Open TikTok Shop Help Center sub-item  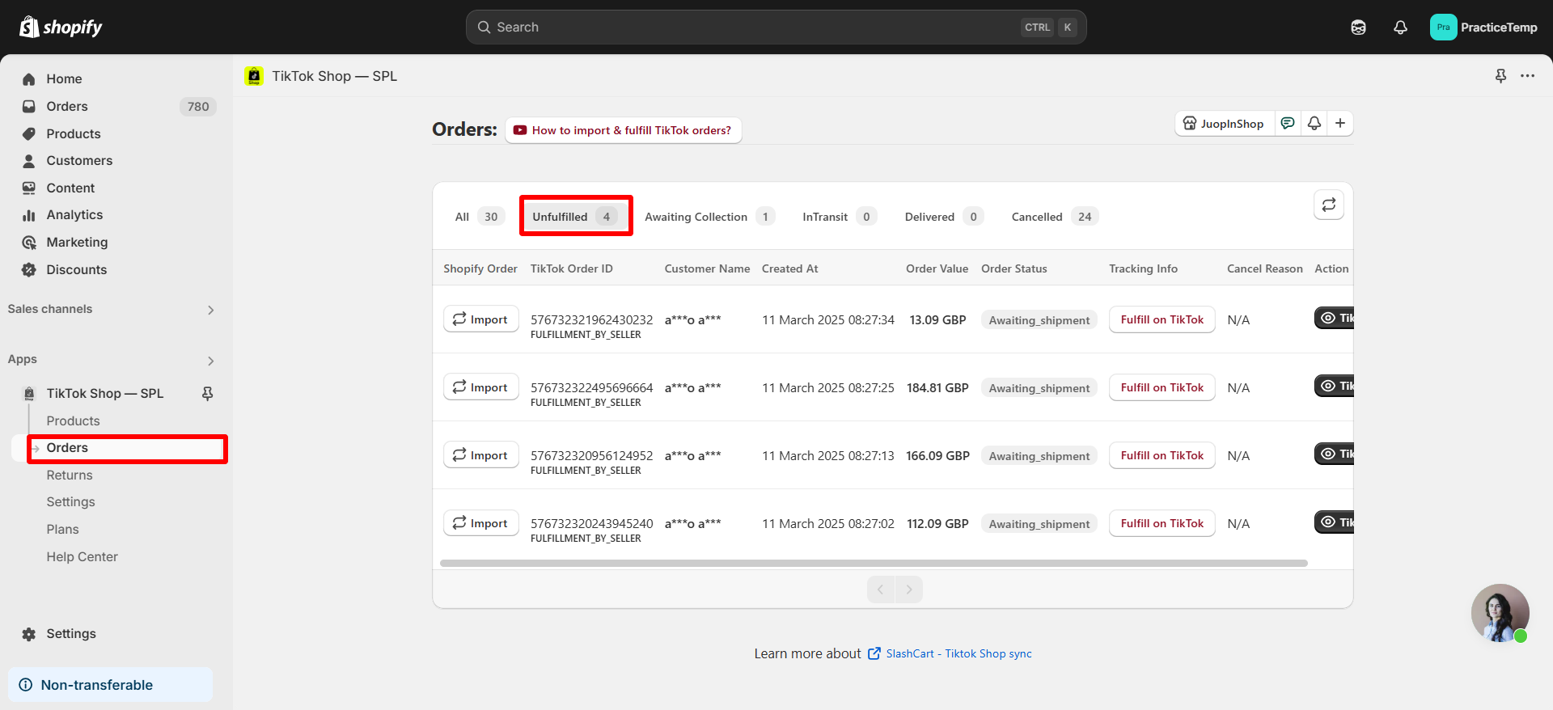pos(82,557)
